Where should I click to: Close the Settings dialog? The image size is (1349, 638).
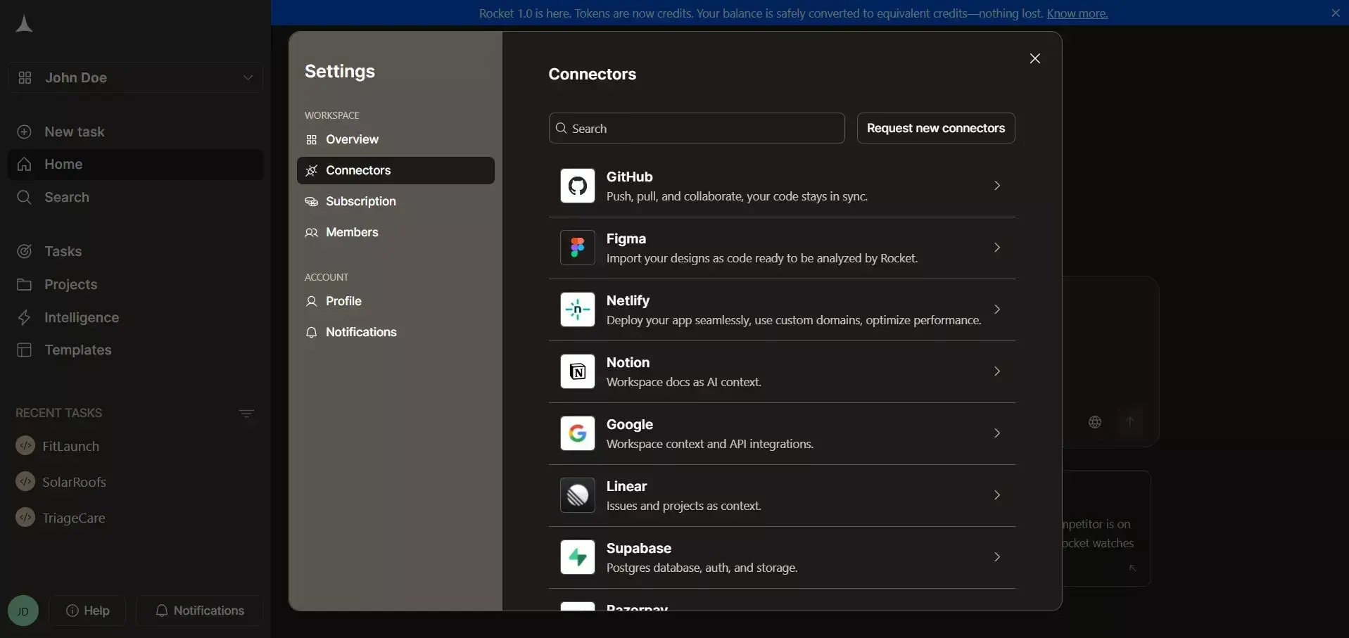pyautogui.click(x=1034, y=58)
